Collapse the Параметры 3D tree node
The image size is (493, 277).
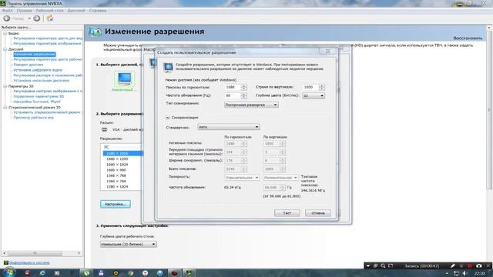click(5, 86)
